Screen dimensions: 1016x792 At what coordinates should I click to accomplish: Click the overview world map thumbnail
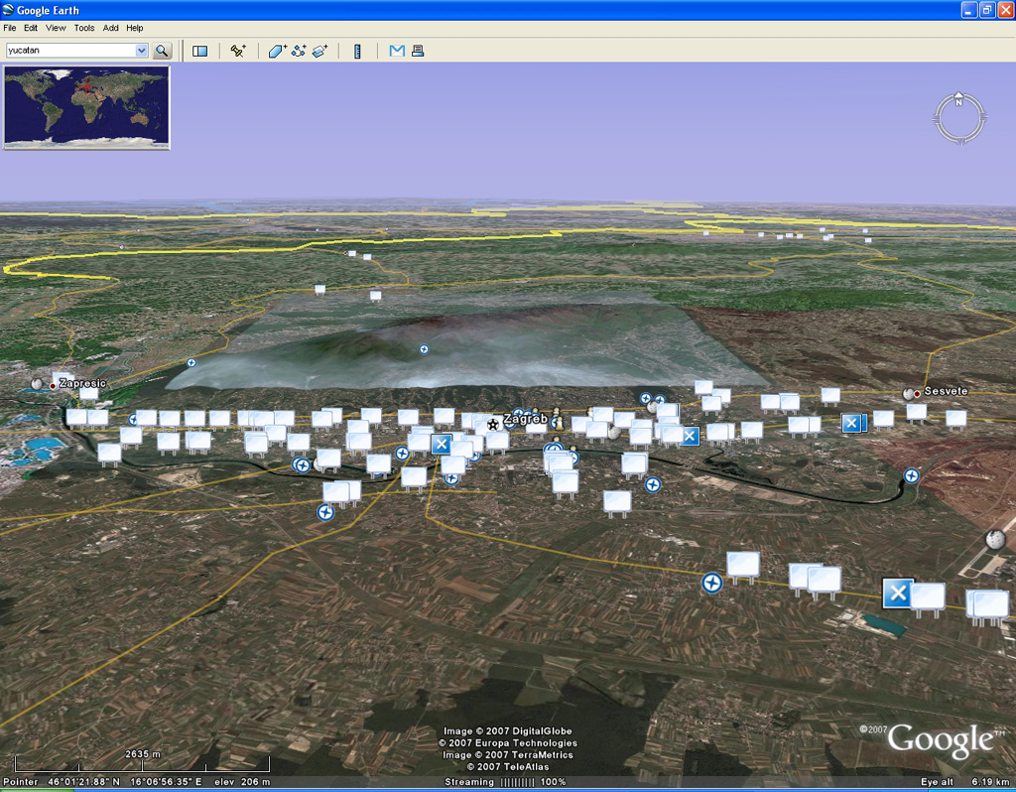86,106
